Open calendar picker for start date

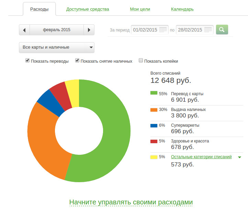click(x=163, y=30)
